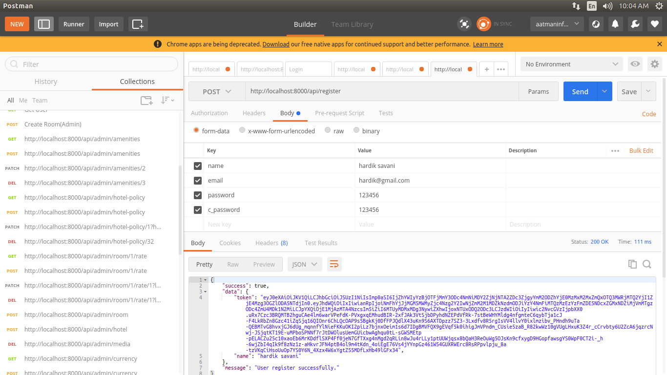The image size is (667, 375).
Task: Toggle the sidebar layout icon
Action: click(x=44, y=24)
